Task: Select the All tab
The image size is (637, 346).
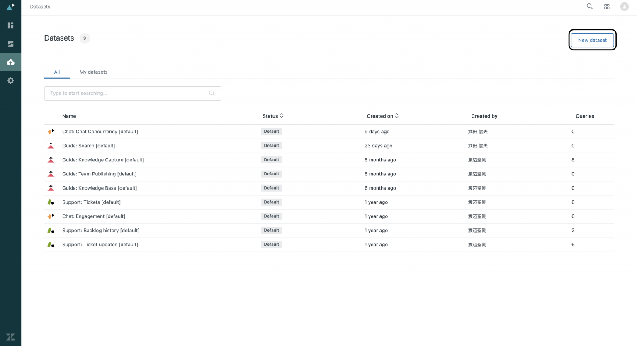Action: [57, 72]
